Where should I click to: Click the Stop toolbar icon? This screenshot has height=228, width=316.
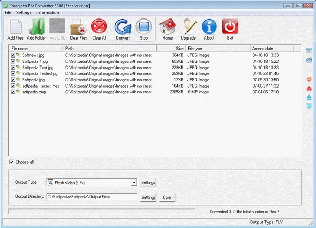pyautogui.click(x=144, y=26)
